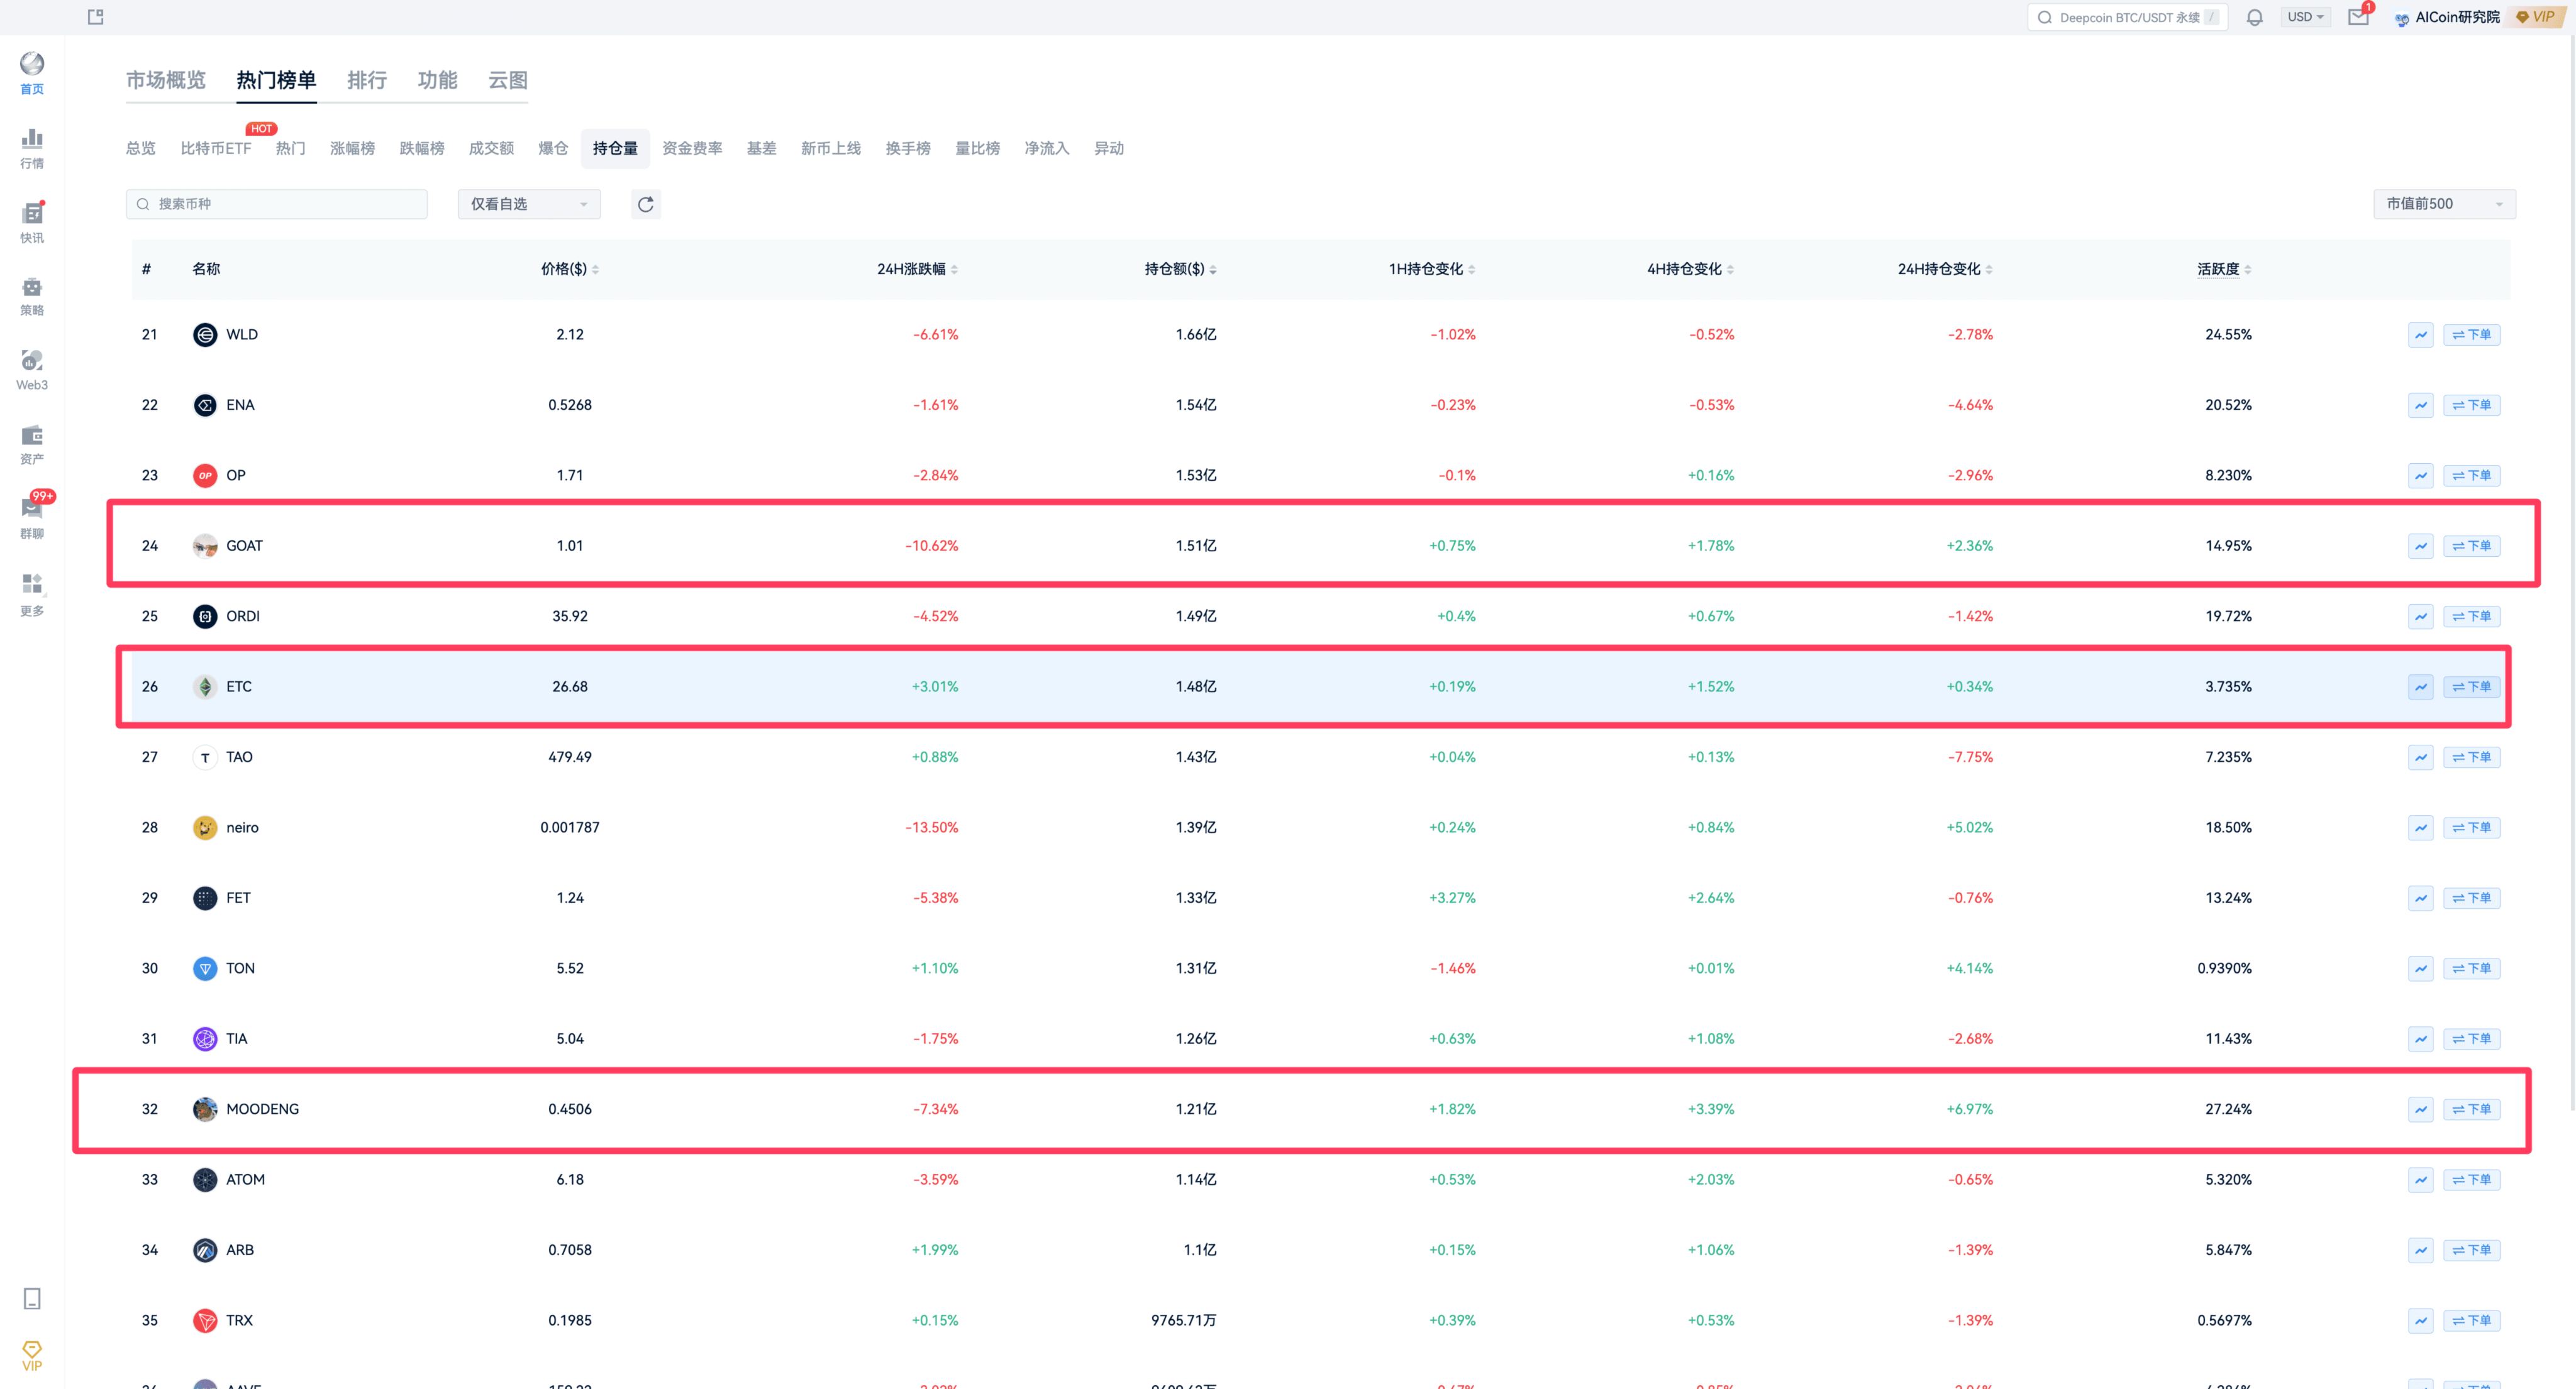Click the AICoin研究院 account name

[2457, 17]
